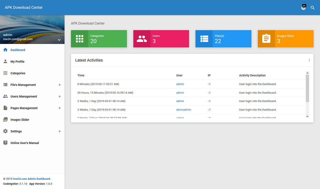Open Online User's Manual menu item
The height and width of the screenshot is (189, 320).
click(x=32, y=143)
